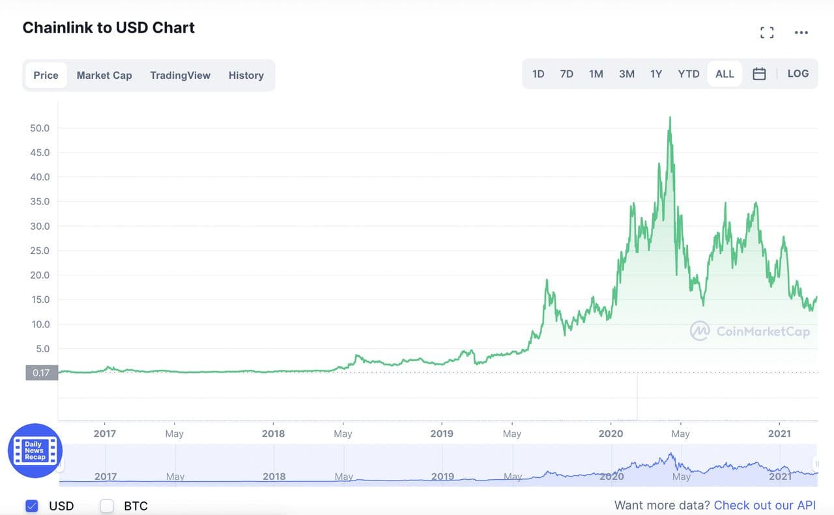
Task: Uncheck the USD currency checkbox
Action: tap(32, 506)
